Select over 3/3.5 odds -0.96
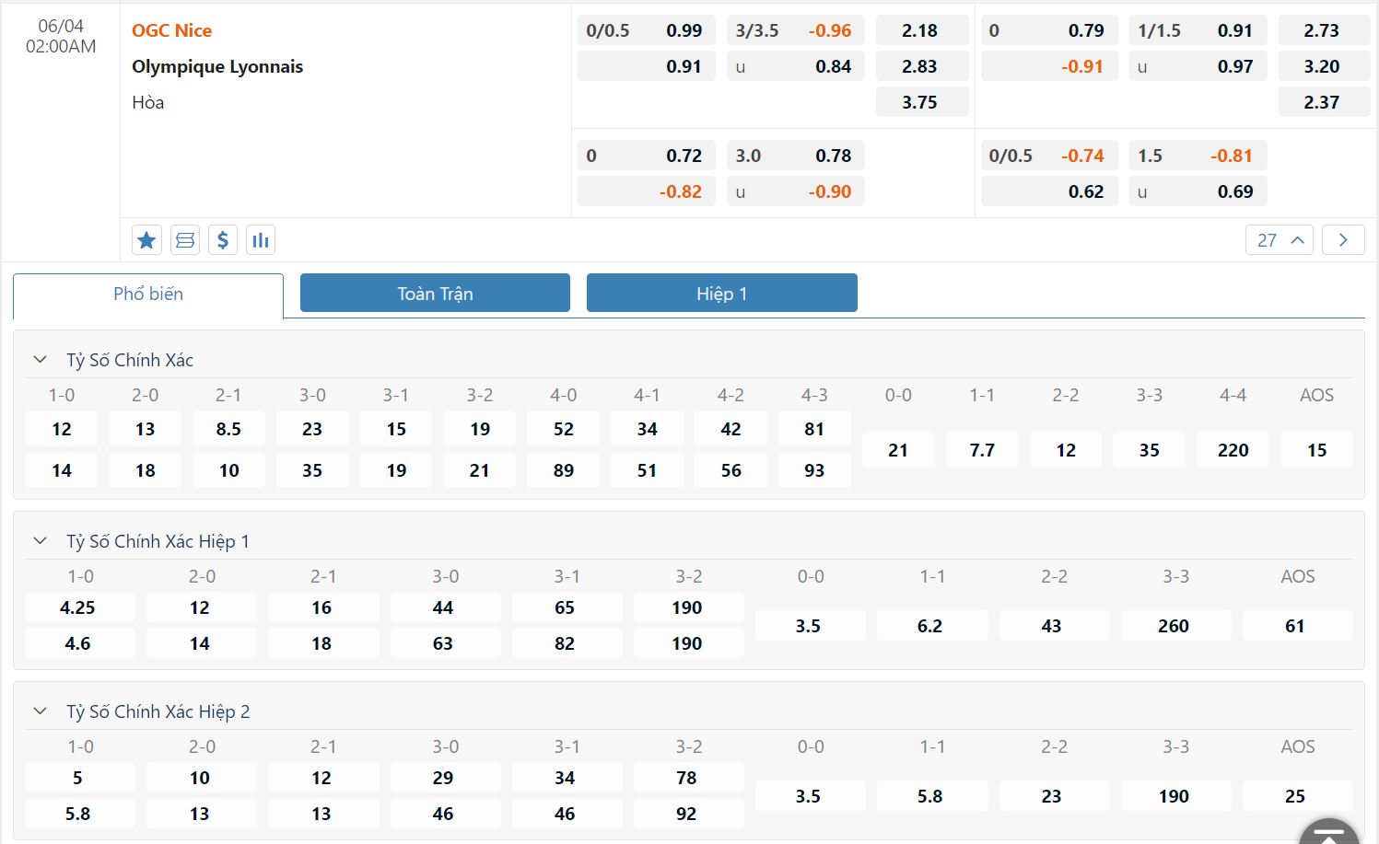Image resolution: width=1379 pixels, height=844 pixels. click(796, 30)
